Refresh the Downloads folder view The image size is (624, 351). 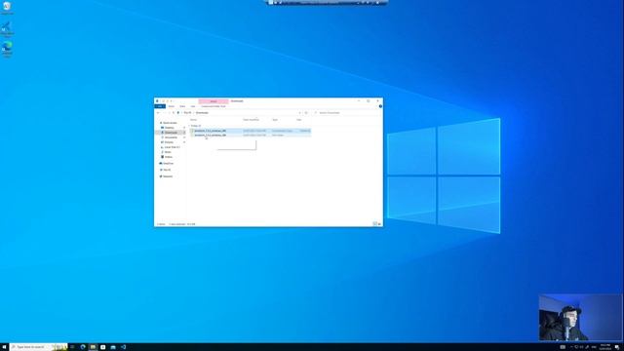pos(306,113)
